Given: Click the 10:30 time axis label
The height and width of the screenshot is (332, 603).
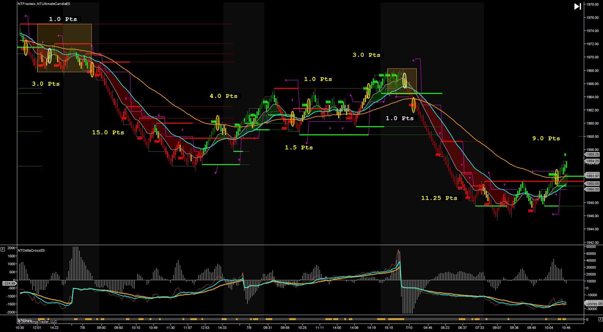Looking at the screenshot, I should [x=20, y=328].
